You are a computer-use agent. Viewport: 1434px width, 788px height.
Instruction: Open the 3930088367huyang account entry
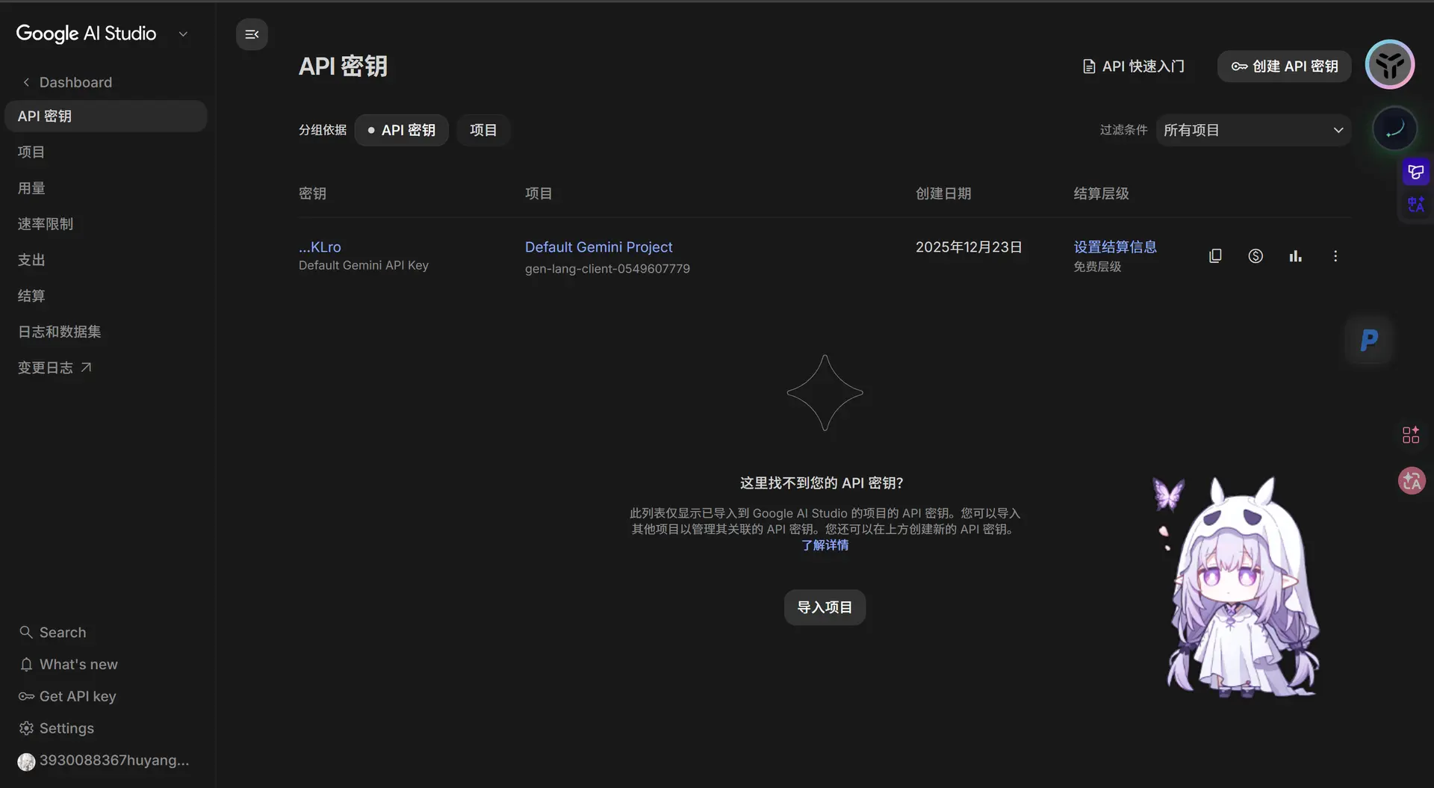tap(104, 761)
